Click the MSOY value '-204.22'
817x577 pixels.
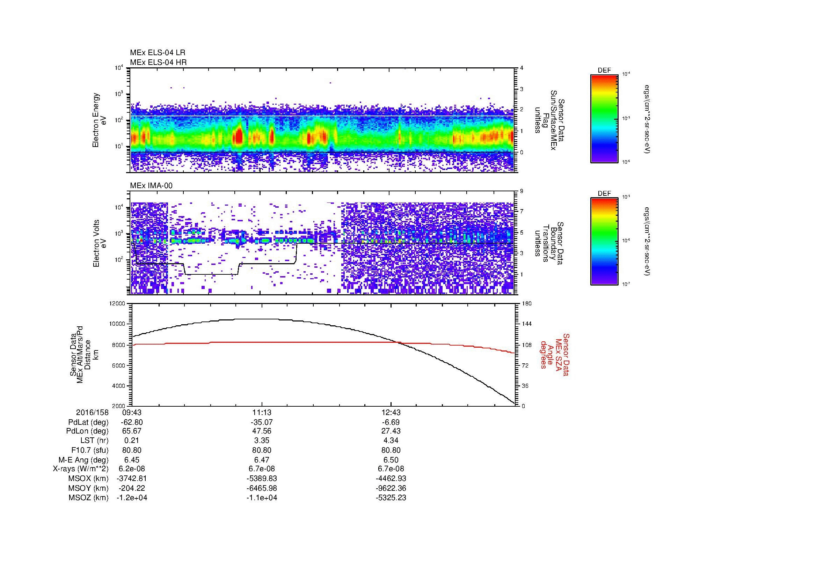click(x=132, y=488)
